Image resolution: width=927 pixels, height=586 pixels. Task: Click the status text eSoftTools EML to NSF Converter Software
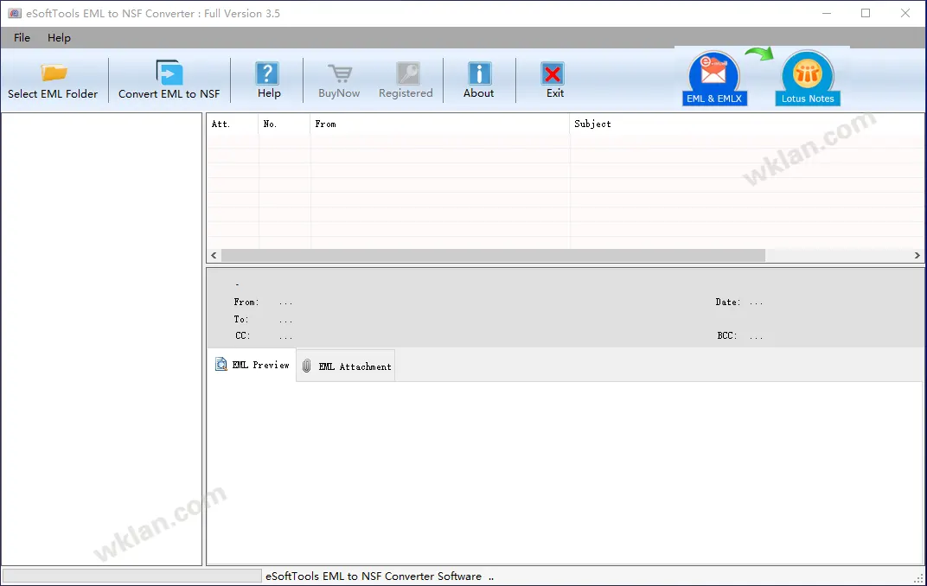[x=374, y=576]
